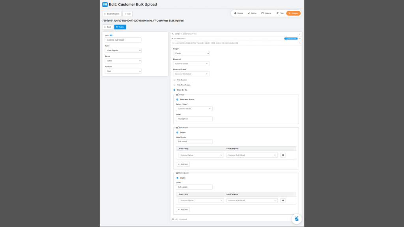Click the blue Submit button
The image size is (404, 227).
(120, 27)
